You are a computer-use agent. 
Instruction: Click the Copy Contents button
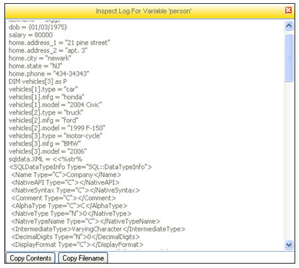pos(30,258)
